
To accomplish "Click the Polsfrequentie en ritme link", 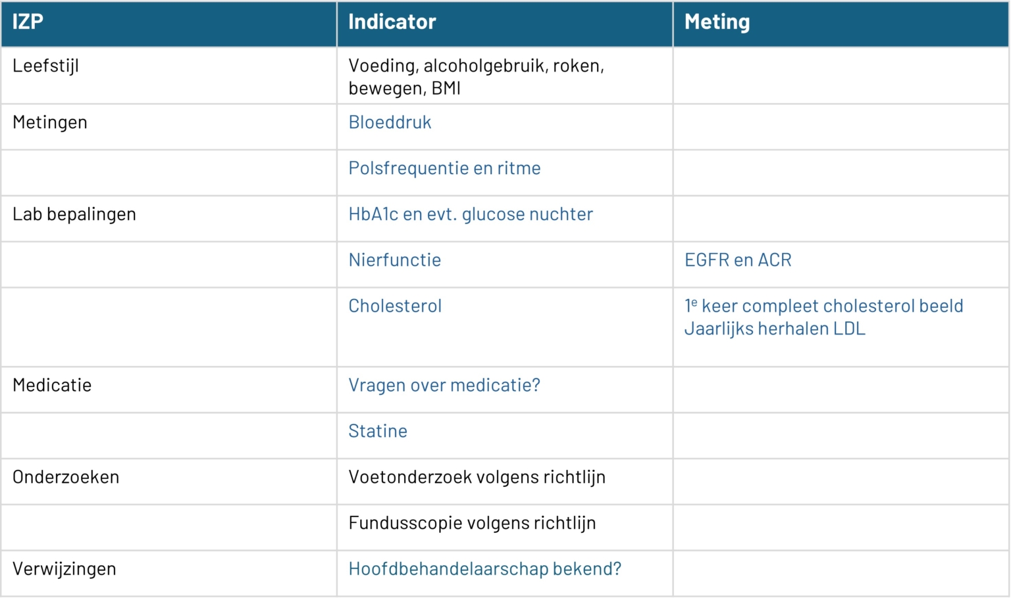I will (x=444, y=168).
